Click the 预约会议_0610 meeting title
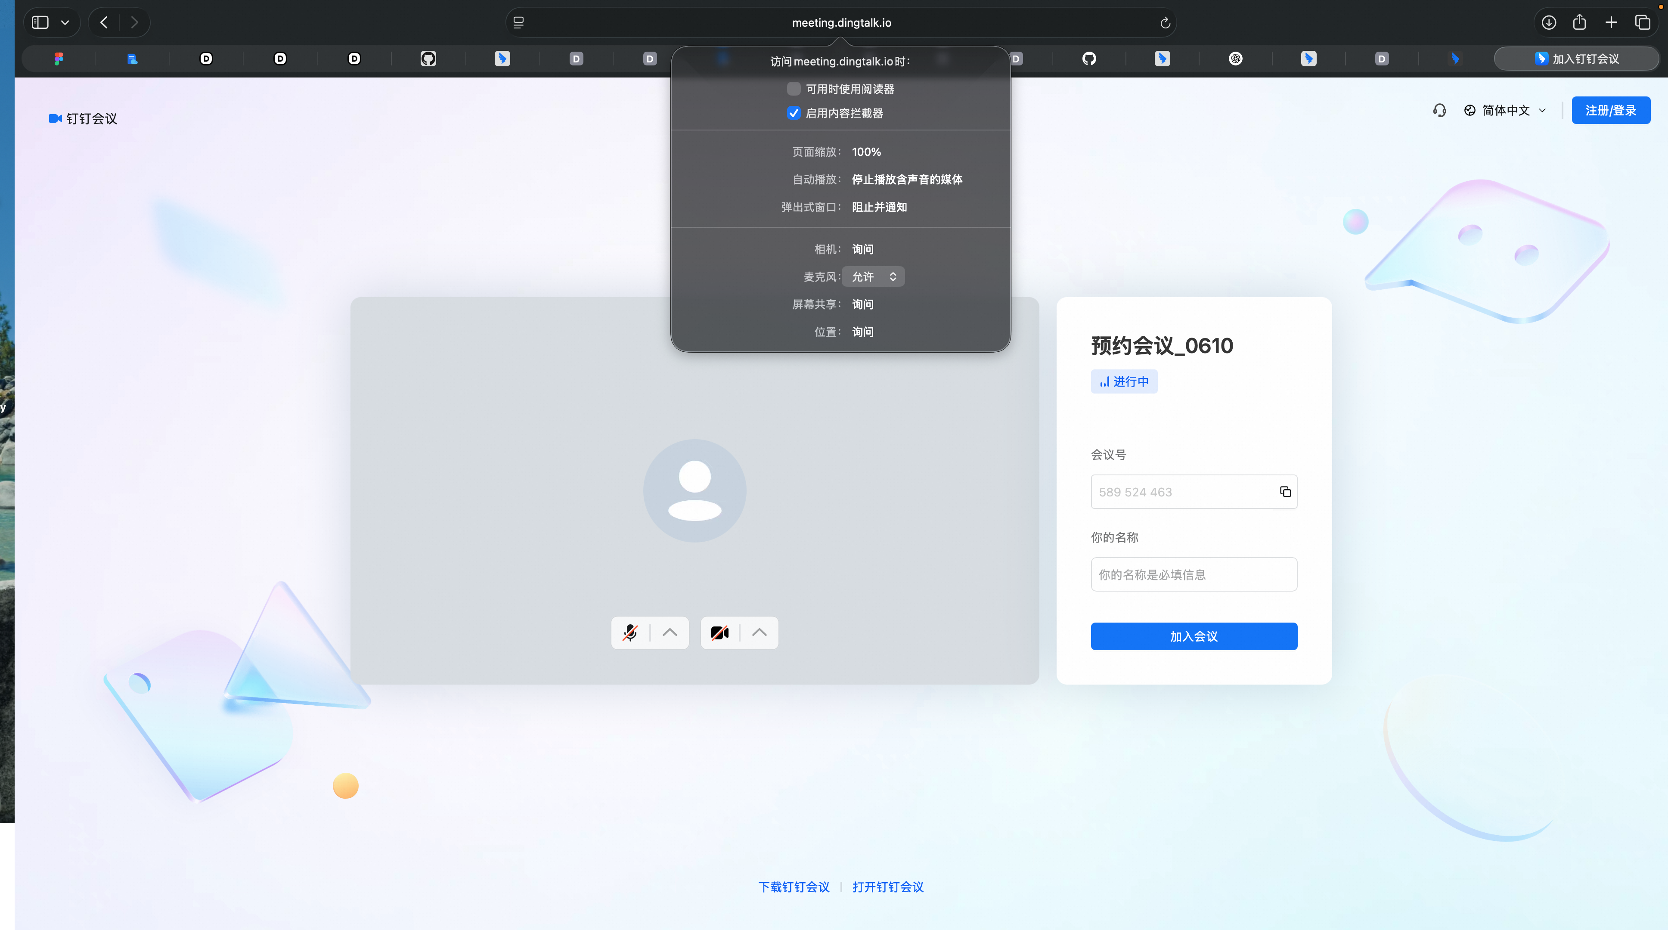The image size is (1668, 930). tap(1162, 346)
